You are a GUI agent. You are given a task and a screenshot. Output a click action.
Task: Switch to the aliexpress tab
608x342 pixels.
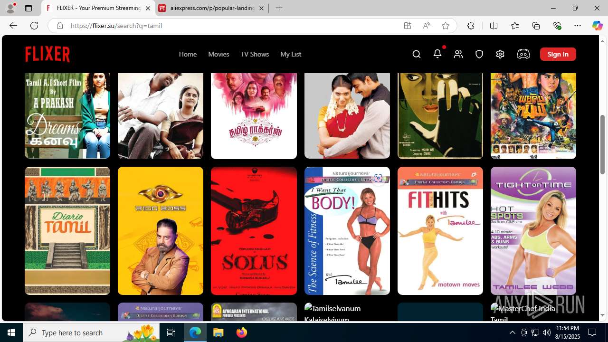[212, 8]
